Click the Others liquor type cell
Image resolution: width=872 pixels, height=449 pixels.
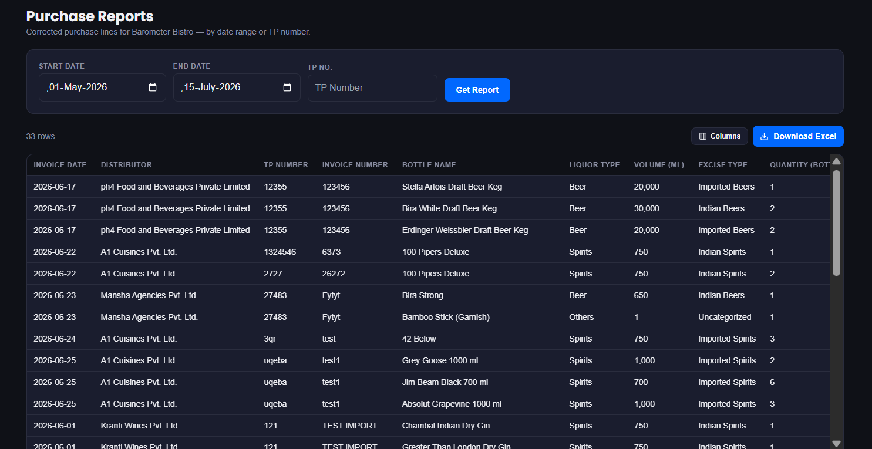pos(581,317)
